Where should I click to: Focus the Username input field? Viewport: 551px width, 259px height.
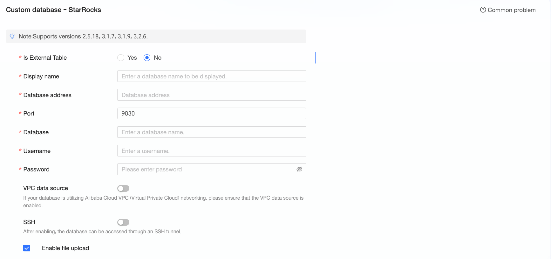coord(212,151)
